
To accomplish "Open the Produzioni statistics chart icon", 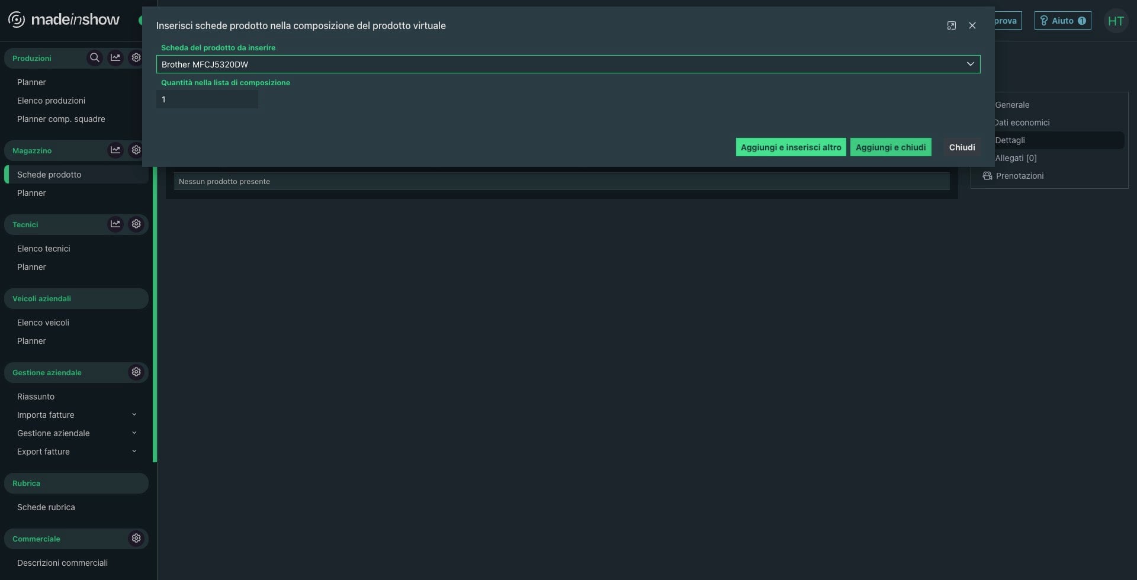I will point(115,58).
